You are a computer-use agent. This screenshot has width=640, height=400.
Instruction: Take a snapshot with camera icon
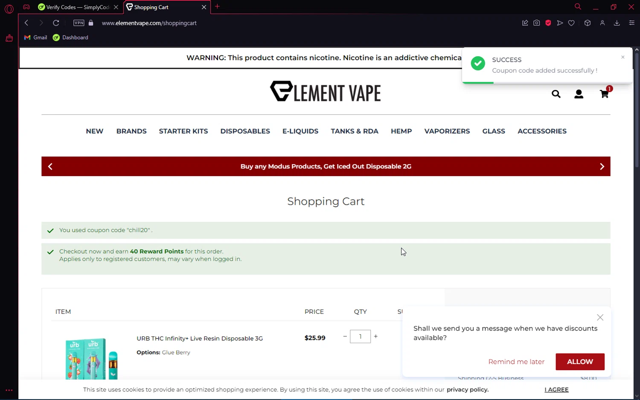point(537,23)
